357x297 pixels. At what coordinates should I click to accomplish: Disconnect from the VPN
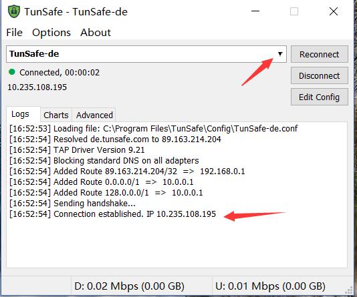pyautogui.click(x=319, y=75)
